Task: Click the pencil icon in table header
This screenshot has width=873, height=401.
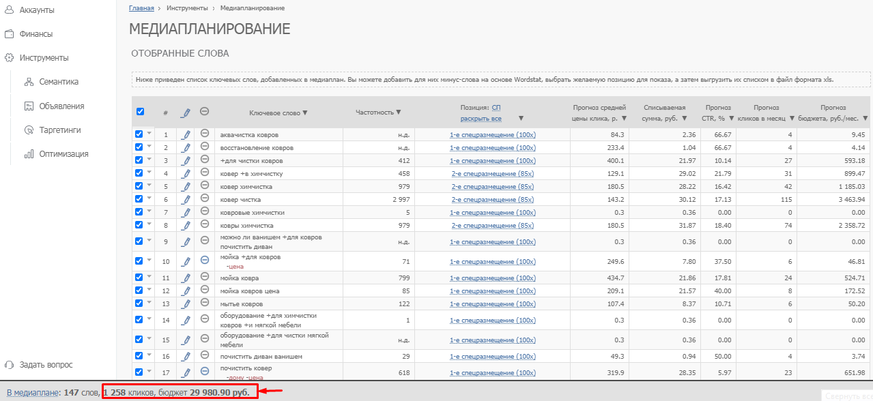Action: click(x=185, y=113)
